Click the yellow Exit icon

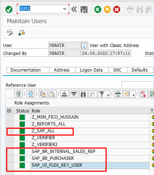coord(107,9)
